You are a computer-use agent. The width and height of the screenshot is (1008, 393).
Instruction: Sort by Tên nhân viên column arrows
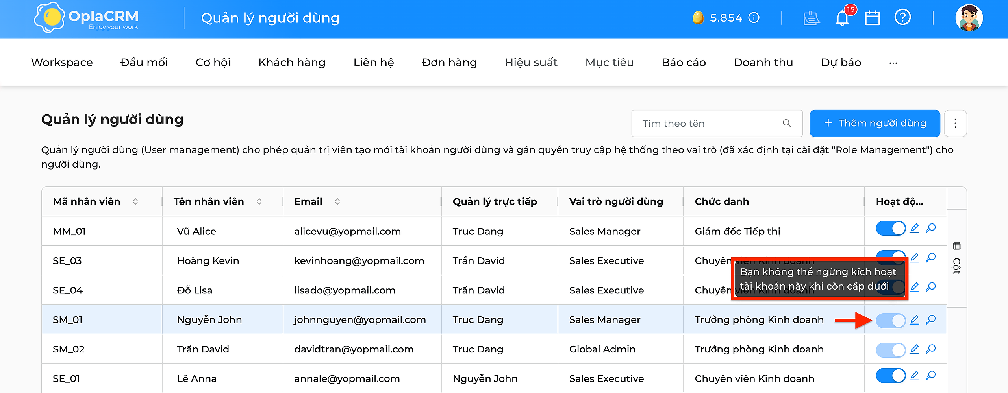[259, 201]
